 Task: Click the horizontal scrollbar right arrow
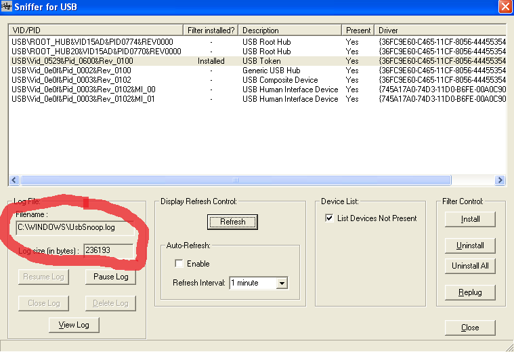(500, 180)
